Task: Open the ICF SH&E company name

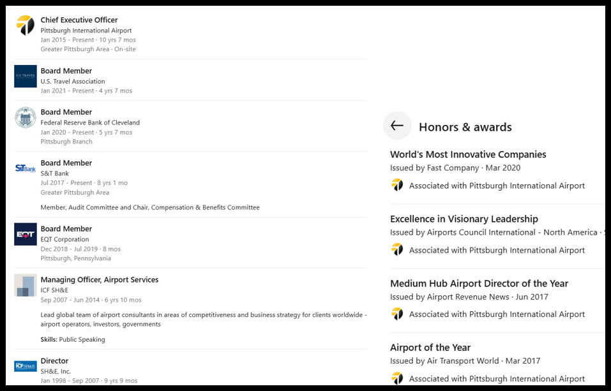Action: coord(54,290)
